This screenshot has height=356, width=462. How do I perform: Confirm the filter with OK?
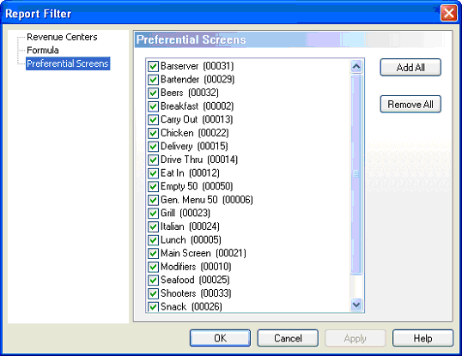click(x=220, y=338)
